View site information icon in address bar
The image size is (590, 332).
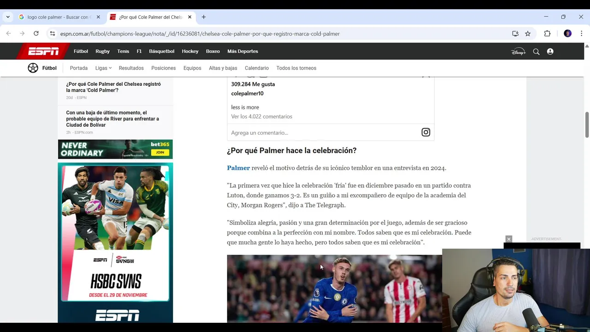point(53,34)
